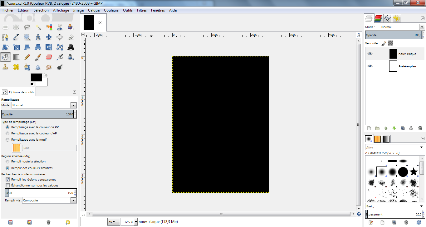Open the 'Remplir via' Composite dropdown
The height and width of the screenshot is (227, 426).
click(49, 200)
